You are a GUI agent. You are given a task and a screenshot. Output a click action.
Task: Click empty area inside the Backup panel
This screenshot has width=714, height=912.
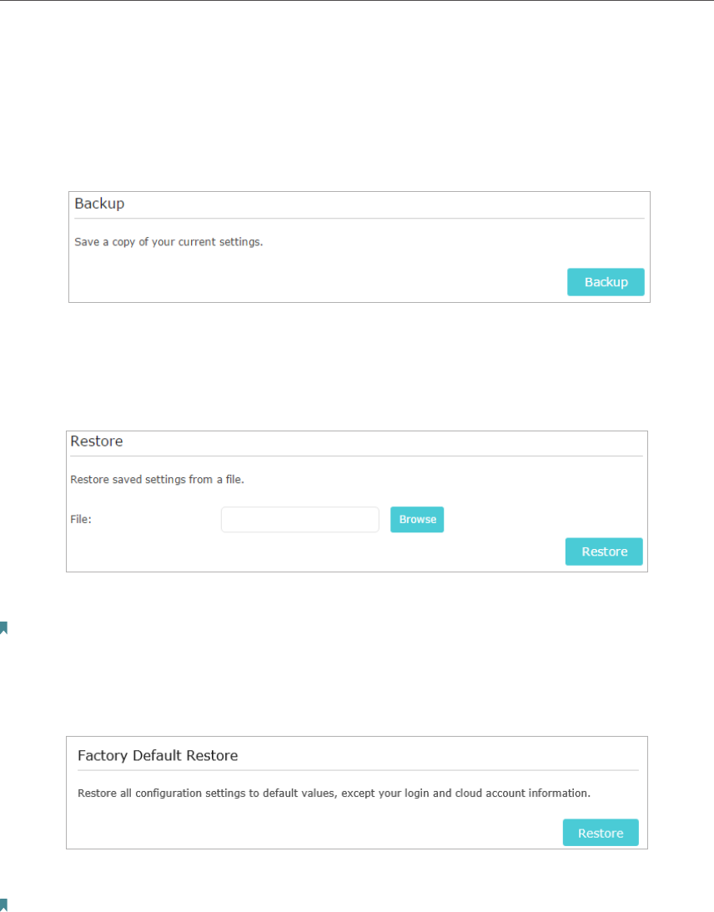349,274
